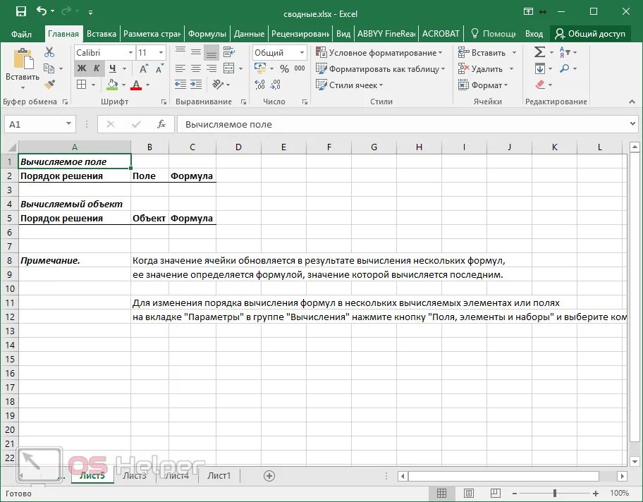Switch to the Формулы ribbon tab
643x502 pixels.
pos(207,34)
